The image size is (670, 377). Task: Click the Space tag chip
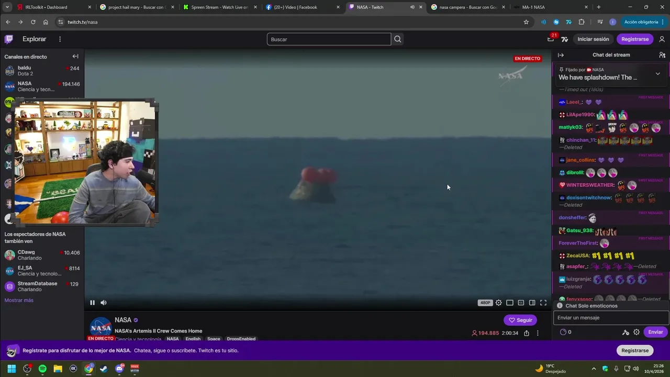pos(214,339)
